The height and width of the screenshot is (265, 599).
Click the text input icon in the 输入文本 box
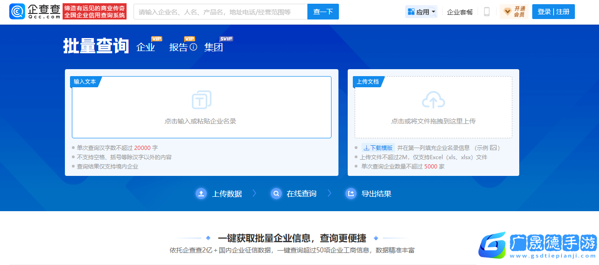[202, 100]
